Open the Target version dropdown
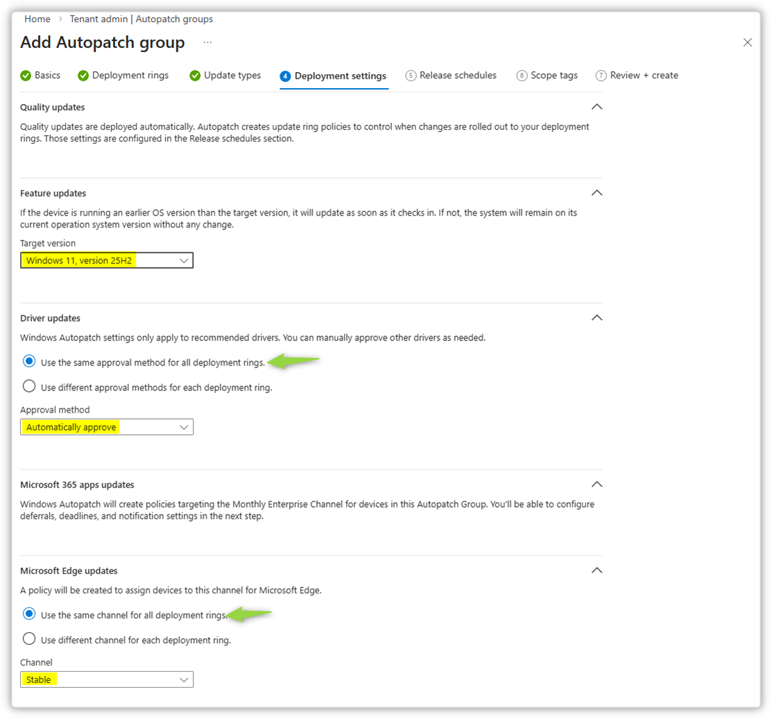772x719 pixels. [107, 261]
